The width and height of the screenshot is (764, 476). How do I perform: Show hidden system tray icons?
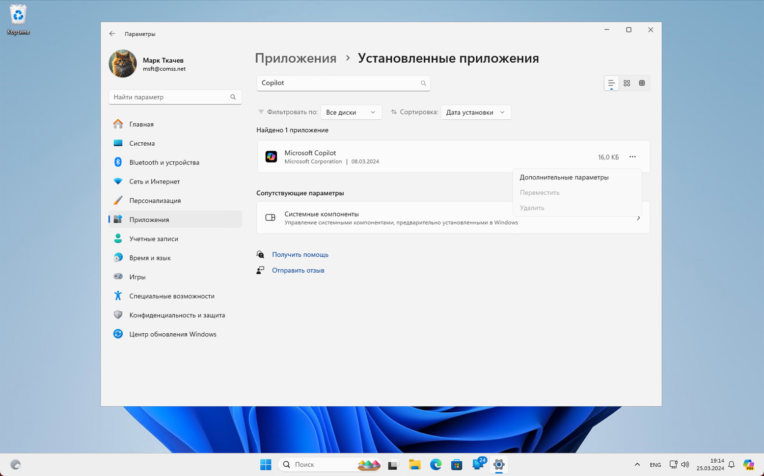637,464
